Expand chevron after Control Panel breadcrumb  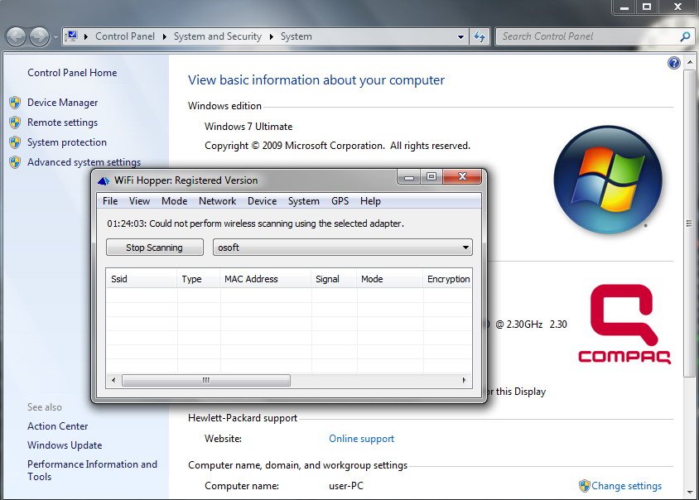[165, 36]
